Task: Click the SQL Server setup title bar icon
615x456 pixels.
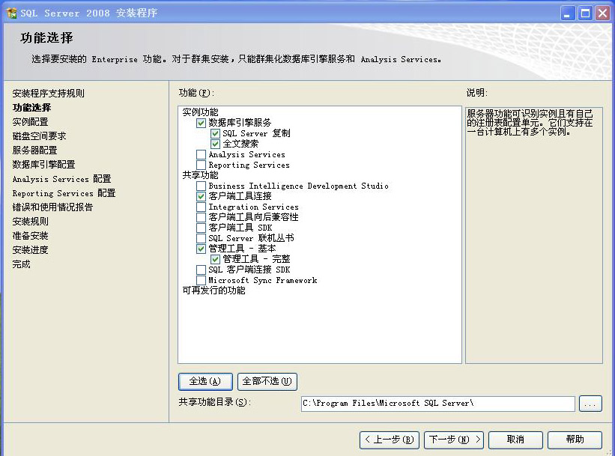Action: click(11, 13)
